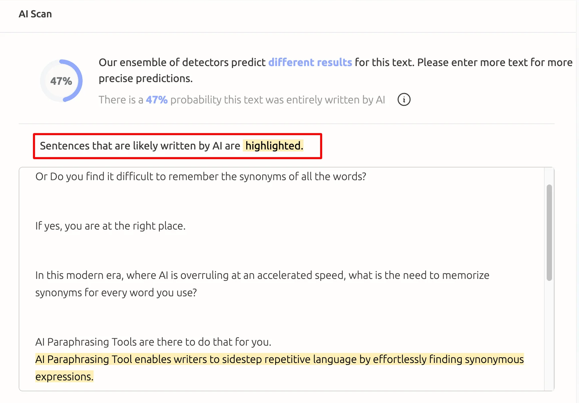Screen dimensions: 579x403
Task: Click the highlighted AI-written sentence about synonymous expressions
Action: point(279,359)
